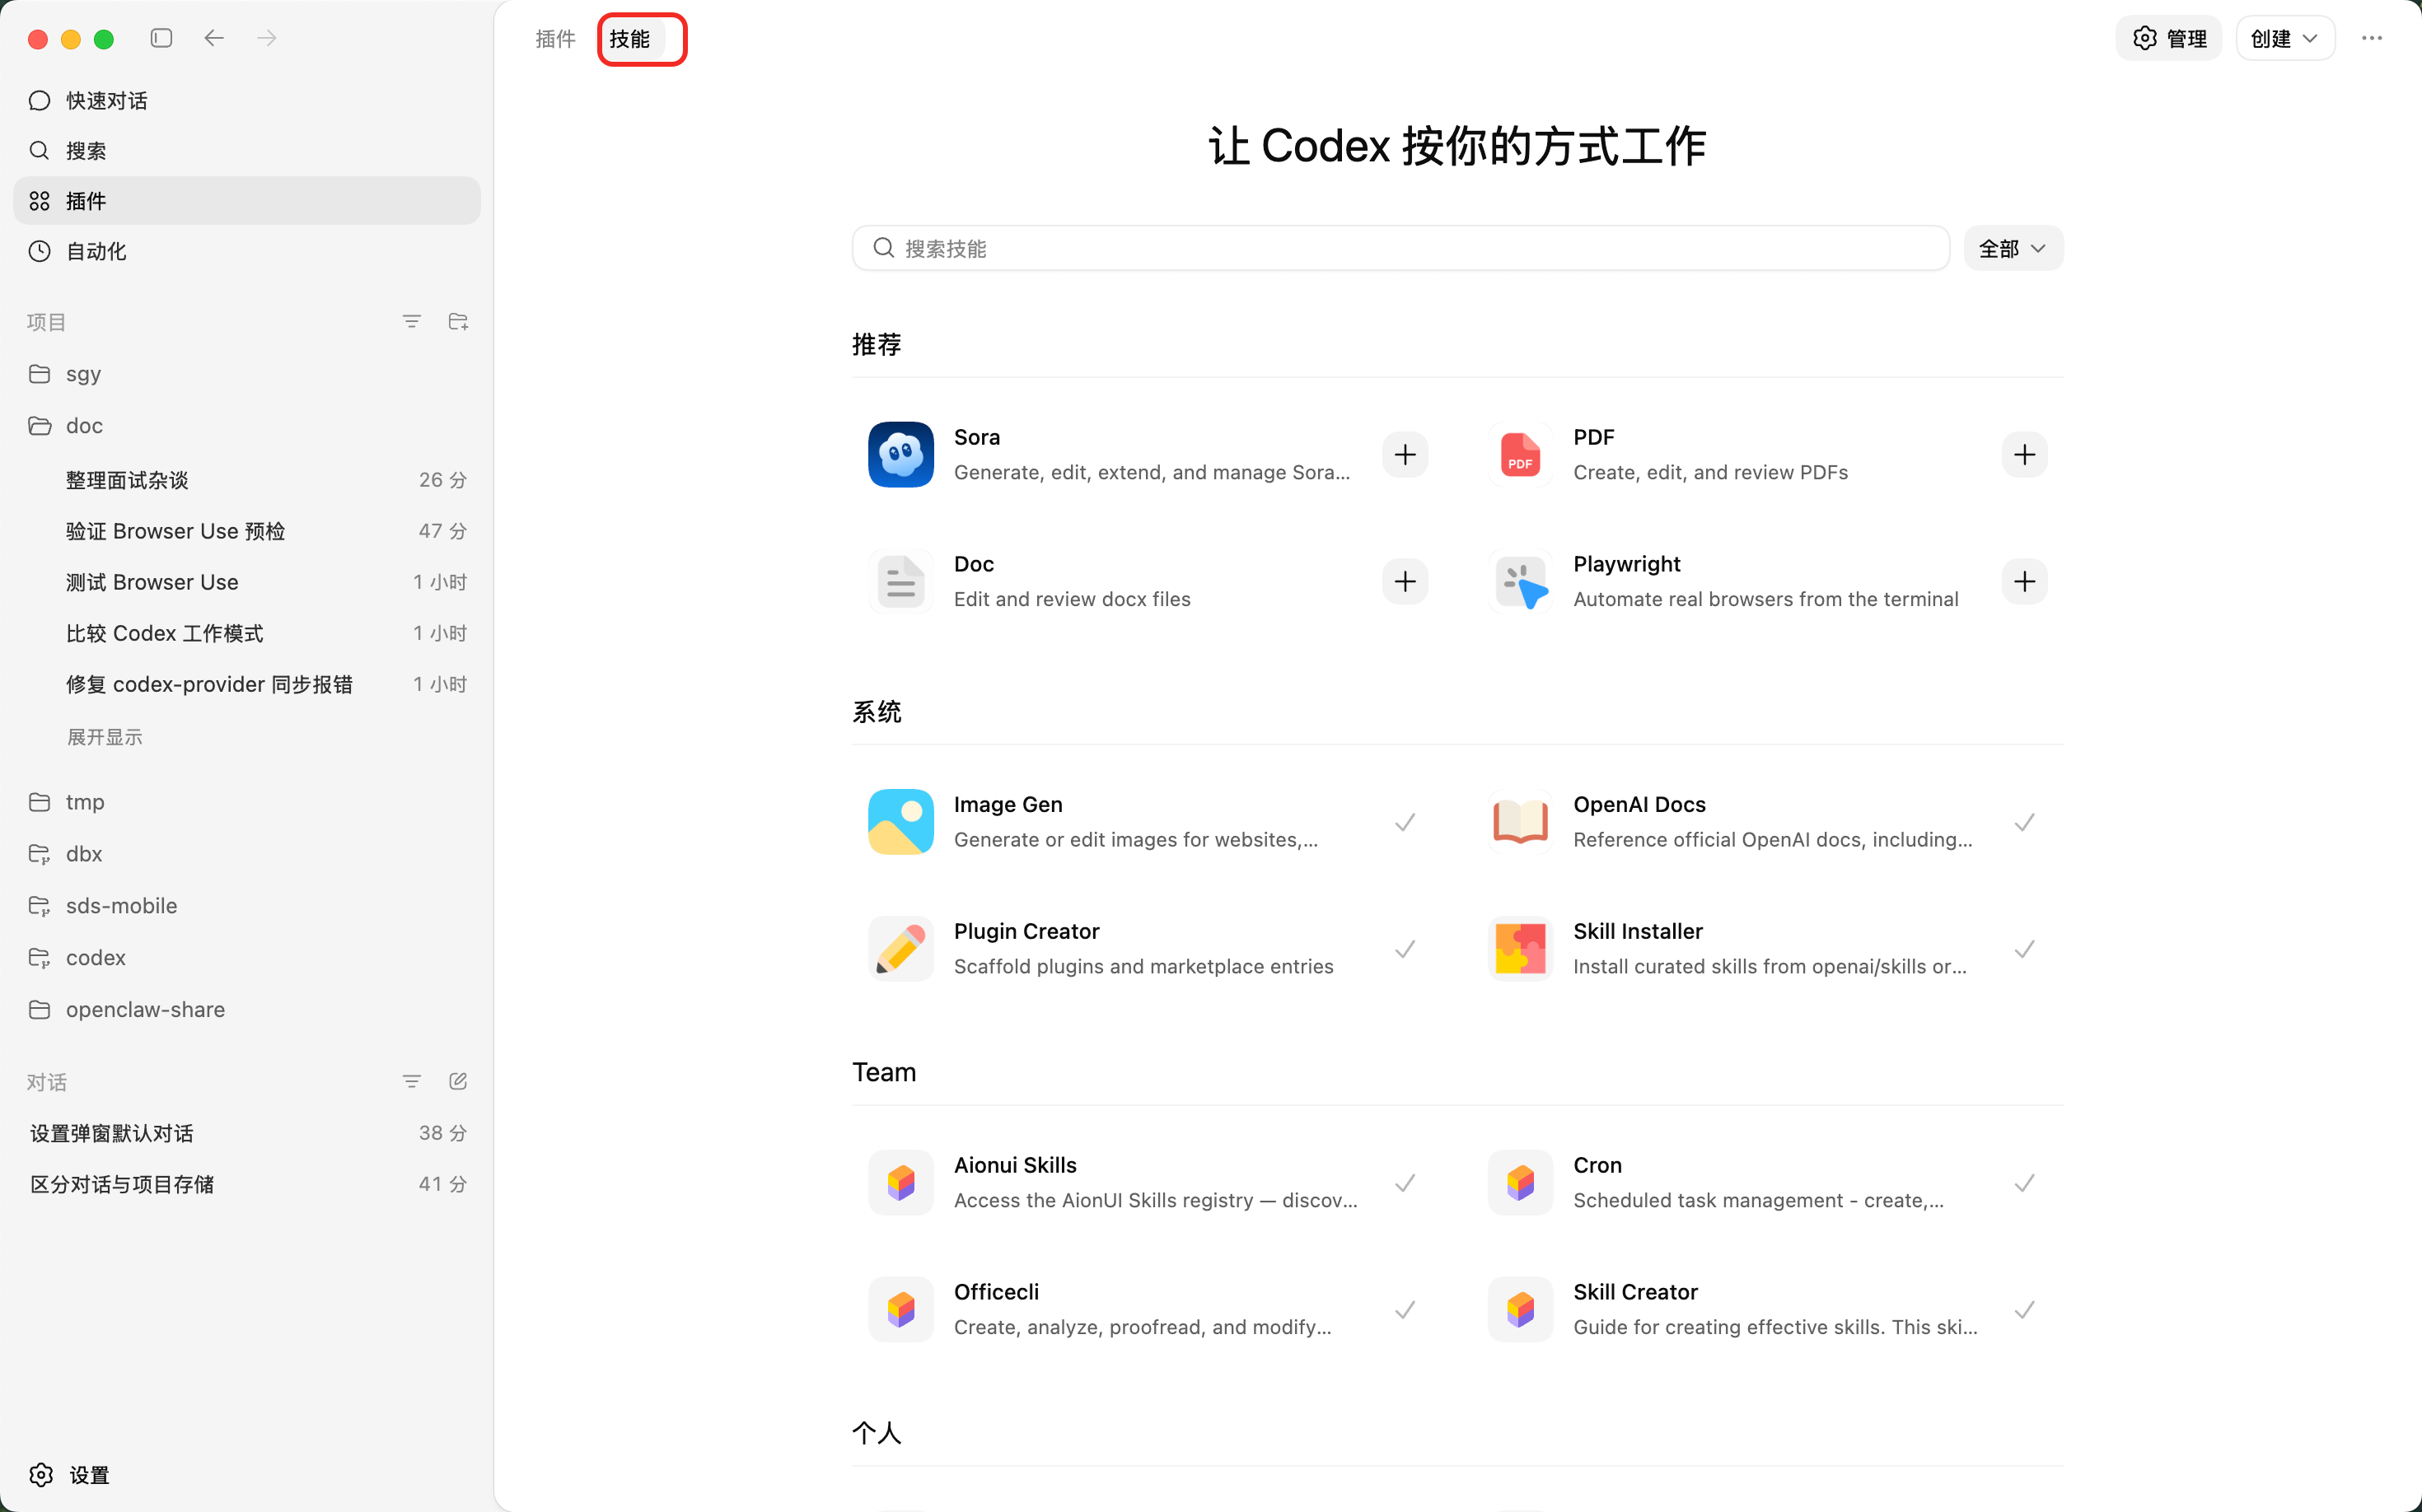Screen dimensions: 2422x1512
Task: Open the Image Gen skill icon
Action: coord(900,822)
